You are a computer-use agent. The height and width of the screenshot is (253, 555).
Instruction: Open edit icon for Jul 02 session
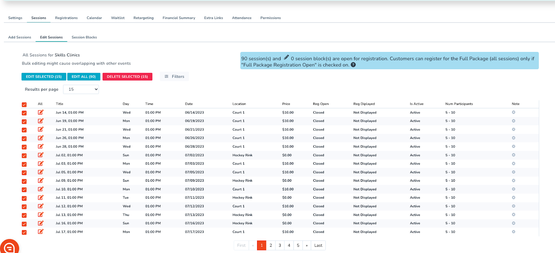coord(41,155)
